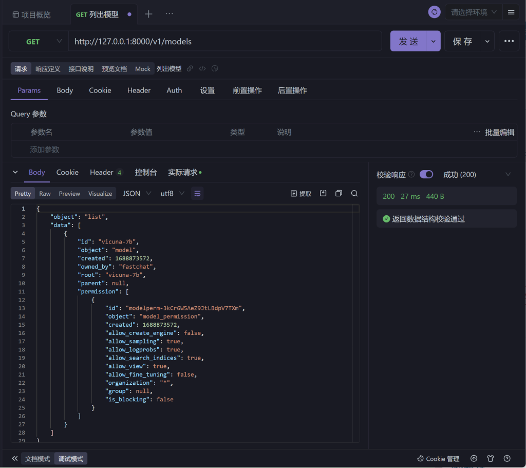Open the hamburger menu icon at top right
The width and height of the screenshot is (526, 468).
coord(511,12)
